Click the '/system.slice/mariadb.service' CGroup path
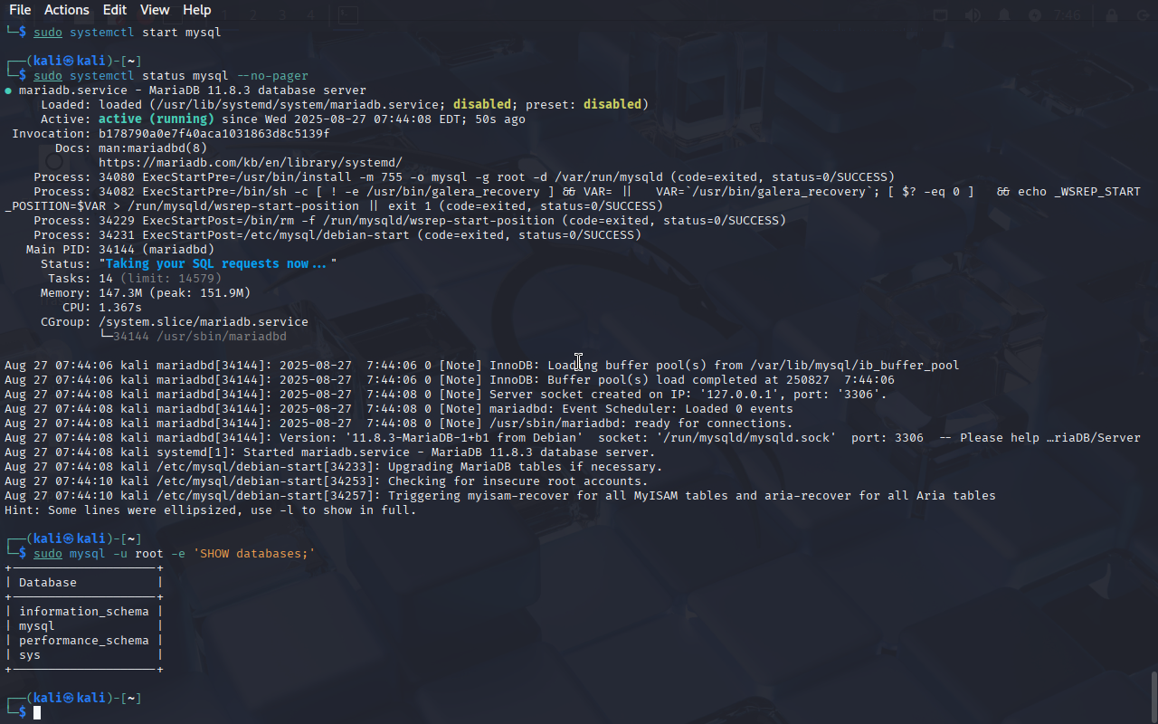Viewport: 1158px width, 724px height. [204, 322]
